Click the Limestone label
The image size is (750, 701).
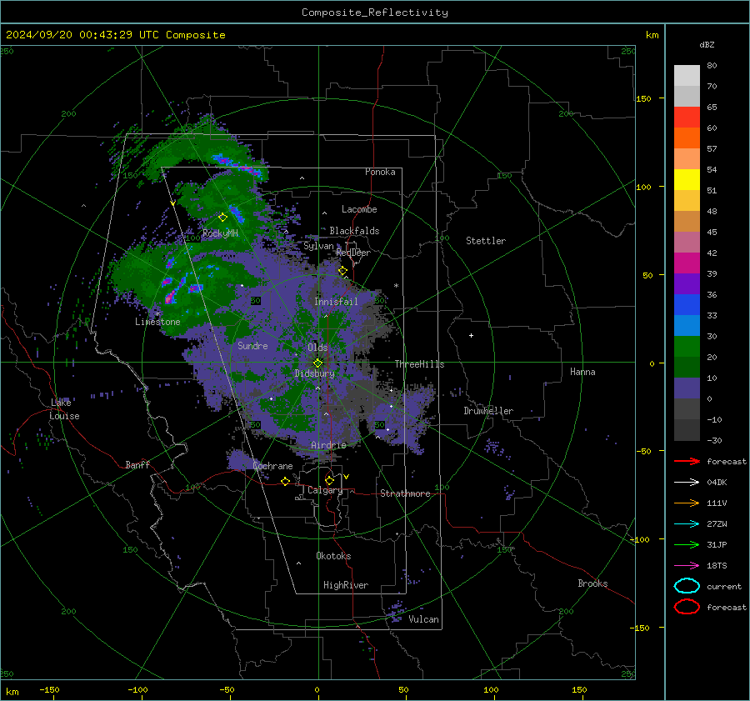pyautogui.click(x=157, y=322)
